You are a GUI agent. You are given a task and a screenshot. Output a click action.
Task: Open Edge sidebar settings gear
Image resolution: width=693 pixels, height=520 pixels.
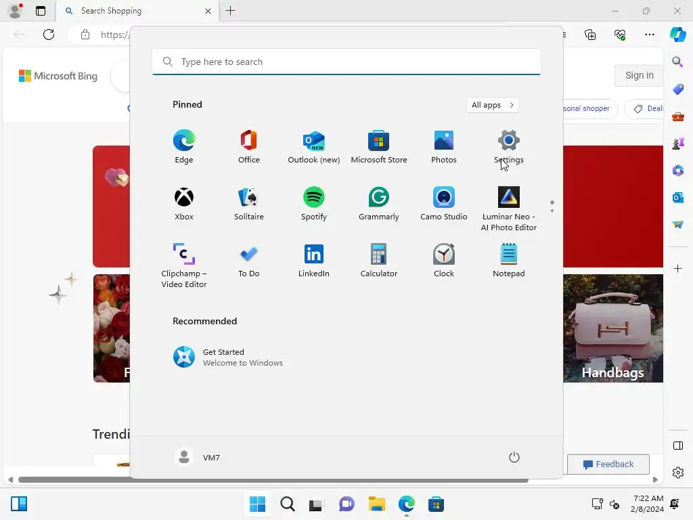pos(677,473)
